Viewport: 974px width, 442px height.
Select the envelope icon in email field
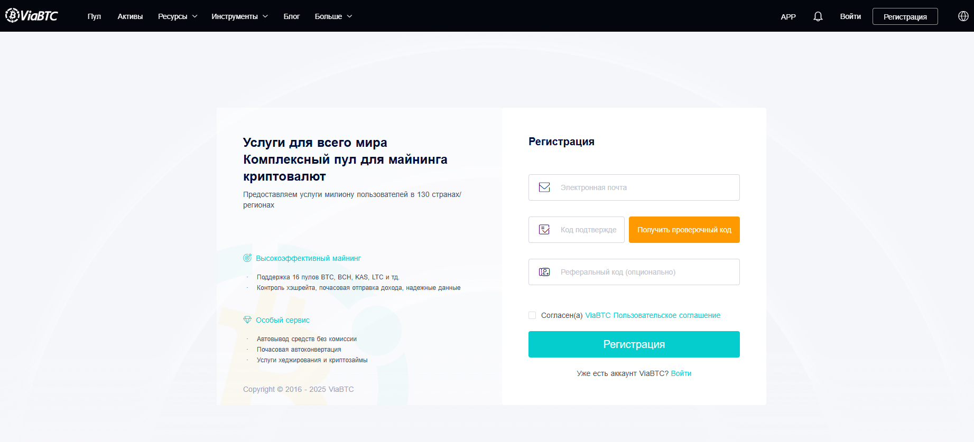tap(544, 187)
